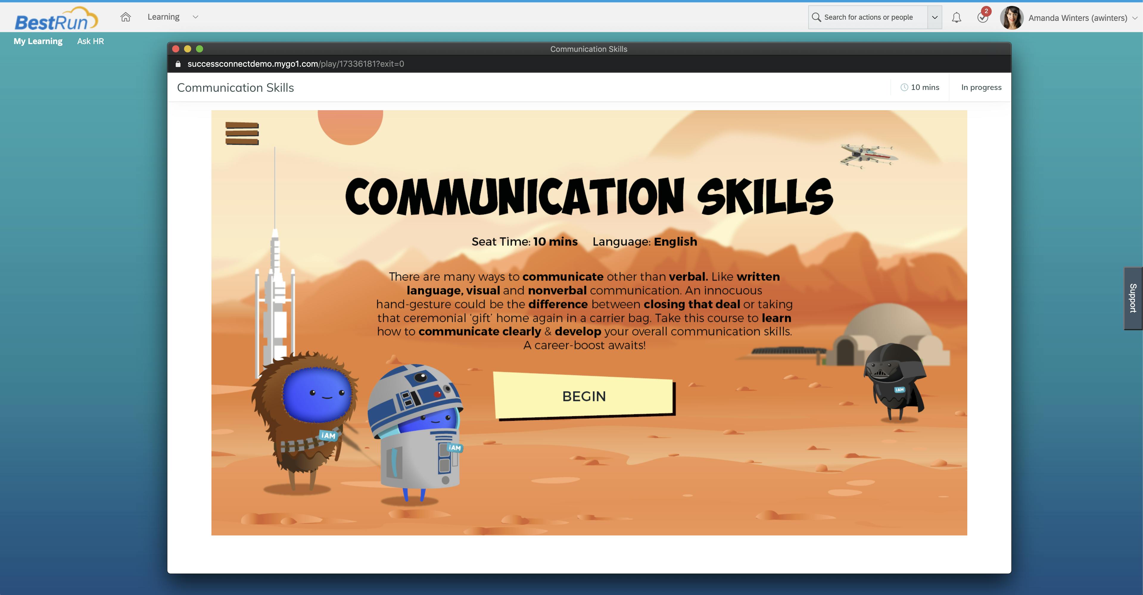The width and height of the screenshot is (1143, 595).
Task: Expand the search scope dropdown arrow
Action: tap(935, 17)
